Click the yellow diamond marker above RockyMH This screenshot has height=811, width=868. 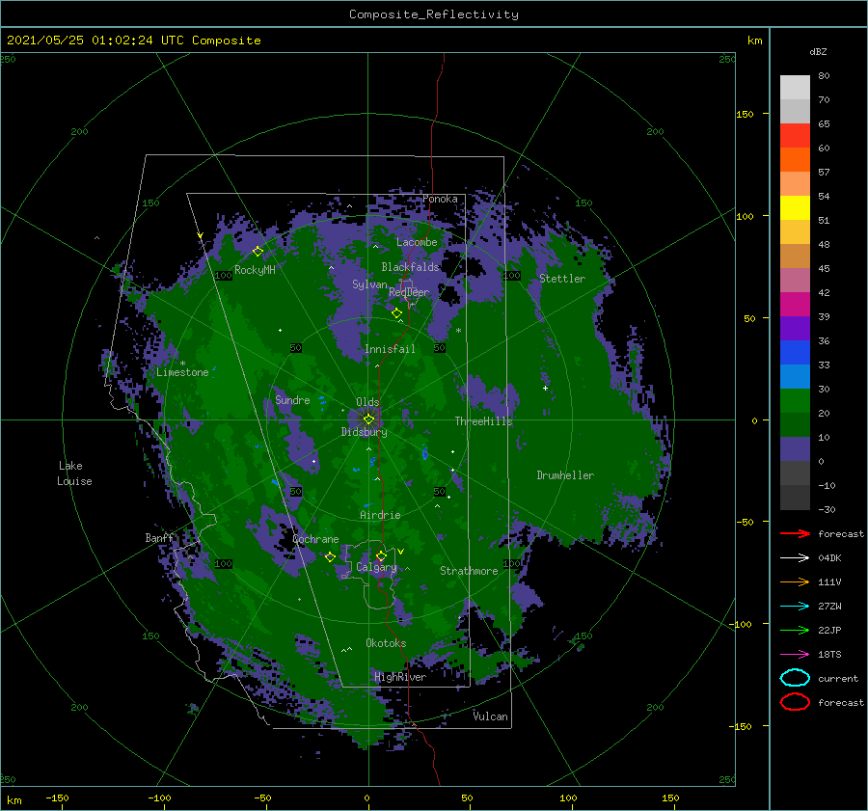[x=258, y=252]
